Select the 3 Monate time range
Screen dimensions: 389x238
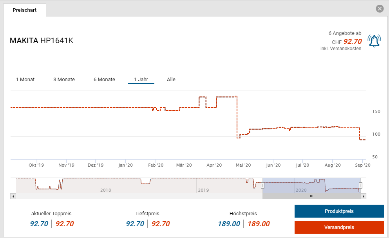[64, 80]
